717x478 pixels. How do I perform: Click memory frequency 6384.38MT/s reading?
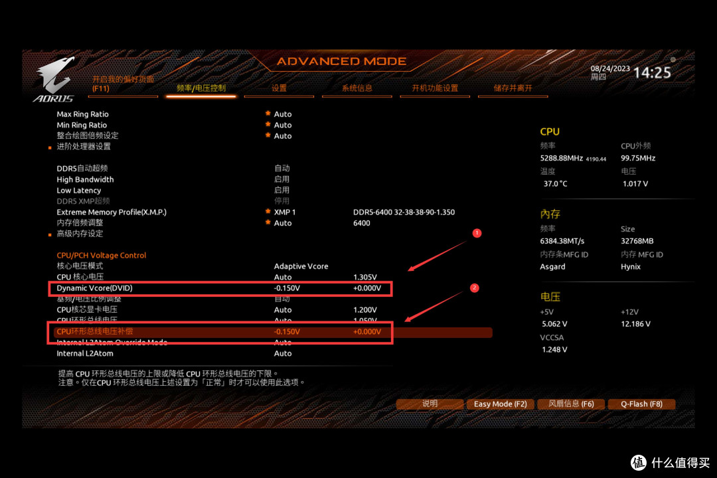click(x=562, y=241)
